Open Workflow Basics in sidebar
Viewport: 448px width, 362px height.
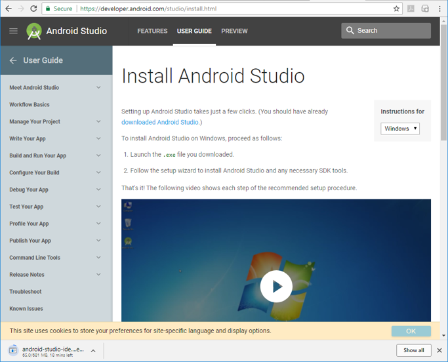(30, 104)
